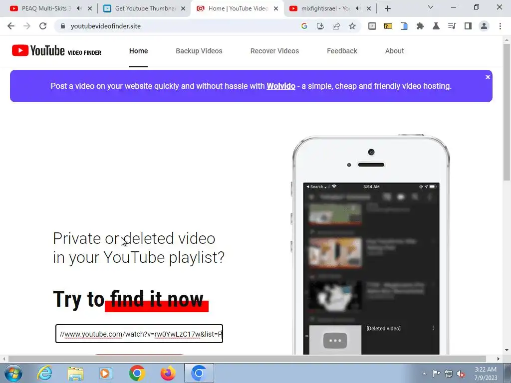
Task: Mute the PEAQ Multi-Skits tab audio
Action: click(x=79, y=8)
